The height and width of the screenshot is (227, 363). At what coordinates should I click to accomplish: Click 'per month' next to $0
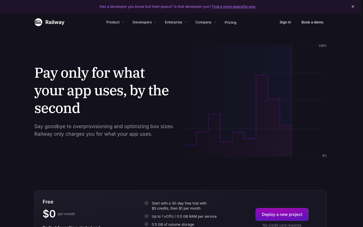click(66, 214)
